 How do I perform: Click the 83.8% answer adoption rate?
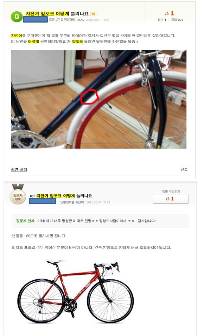click(x=80, y=202)
